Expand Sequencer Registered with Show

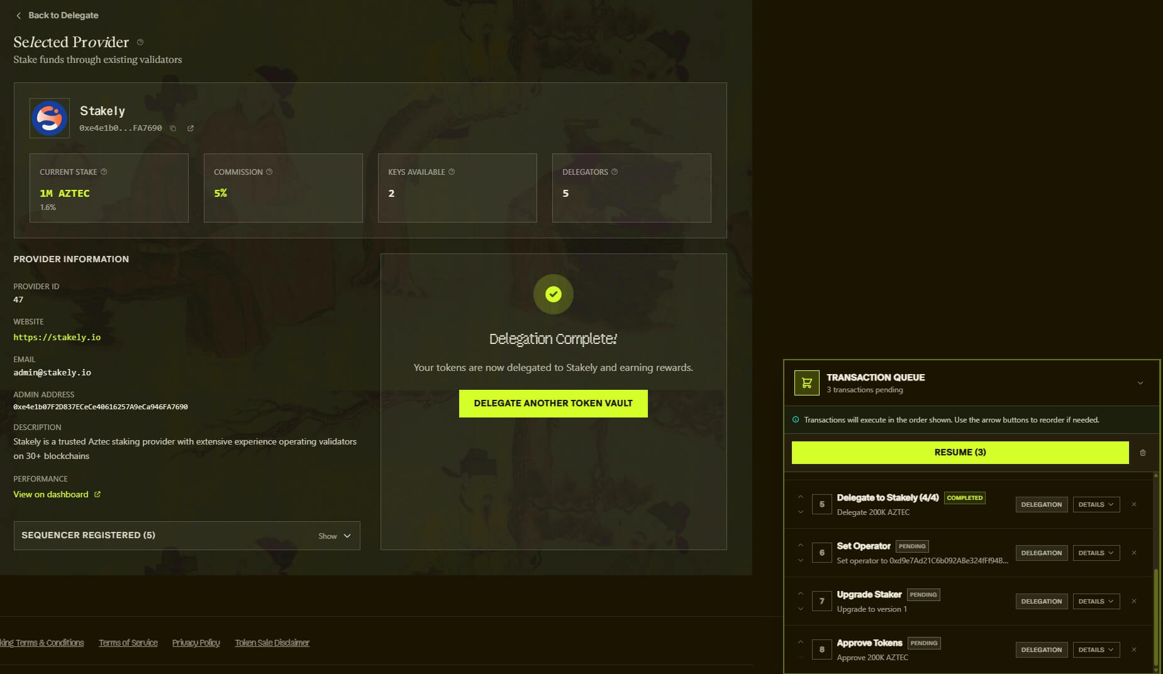tap(334, 536)
